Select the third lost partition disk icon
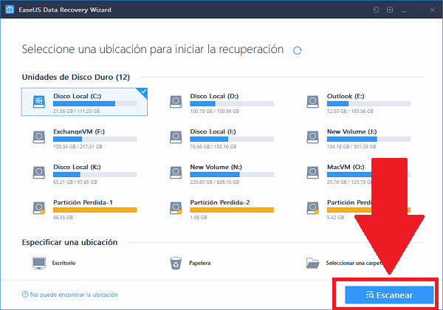443x310 pixels. tap(313, 208)
